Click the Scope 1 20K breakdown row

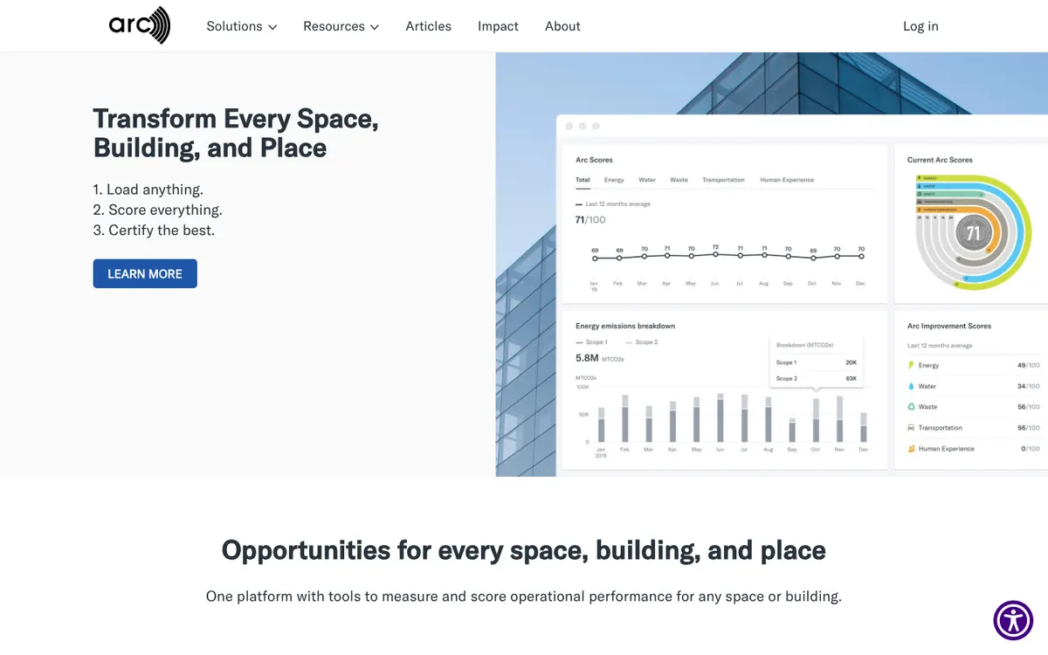(x=817, y=362)
